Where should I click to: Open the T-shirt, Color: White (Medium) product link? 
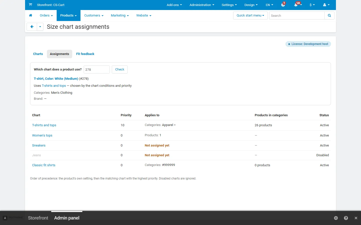coord(56,79)
